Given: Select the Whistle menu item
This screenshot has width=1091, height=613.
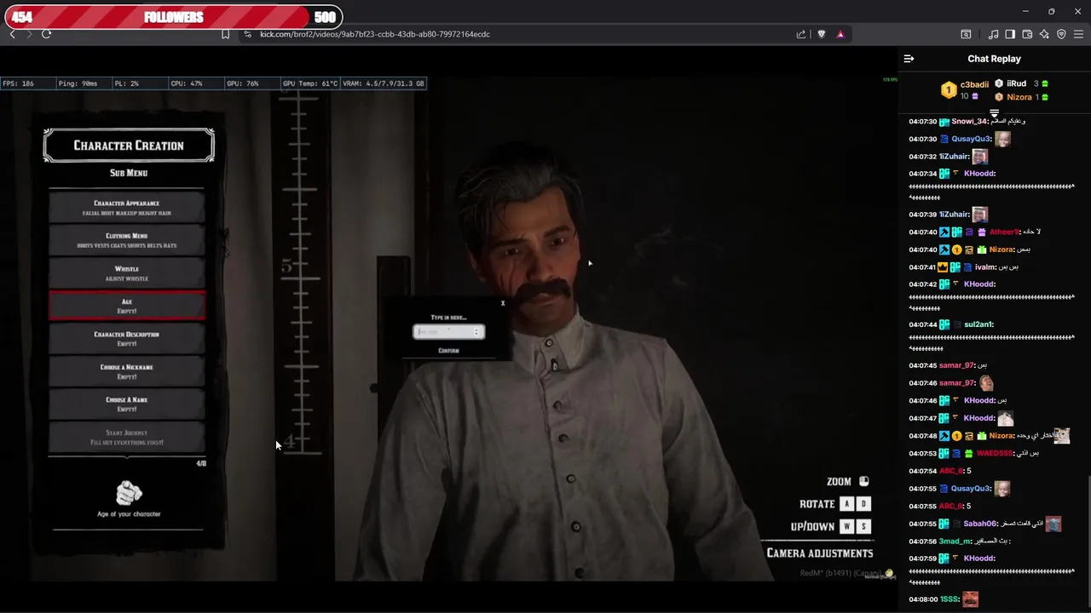Looking at the screenshot, I should [127, 273].
